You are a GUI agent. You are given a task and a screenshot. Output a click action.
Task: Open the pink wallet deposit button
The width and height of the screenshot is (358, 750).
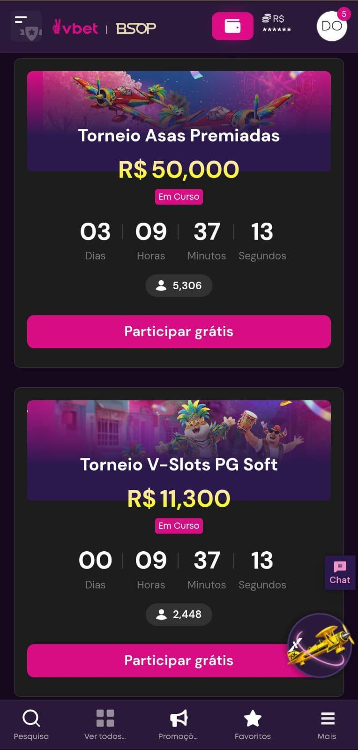point(232,26)
